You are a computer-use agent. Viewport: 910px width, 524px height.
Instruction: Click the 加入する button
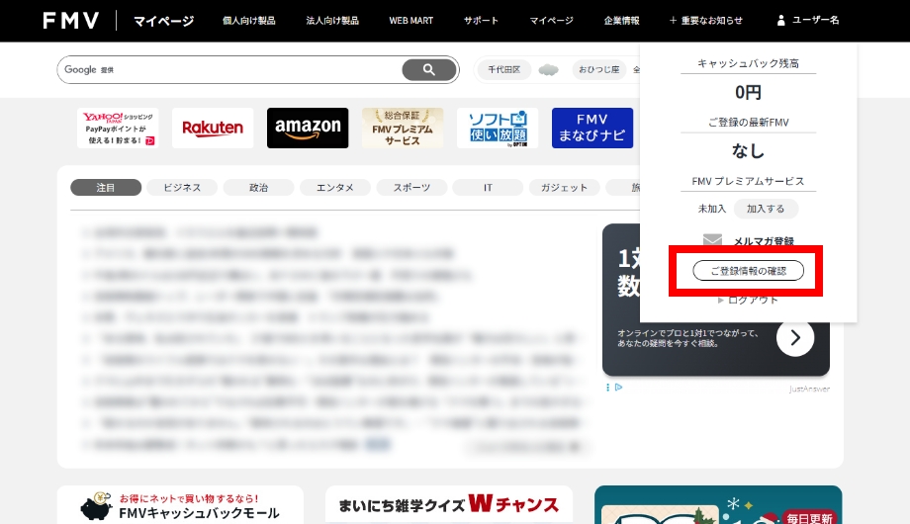(x=766, y=209)
